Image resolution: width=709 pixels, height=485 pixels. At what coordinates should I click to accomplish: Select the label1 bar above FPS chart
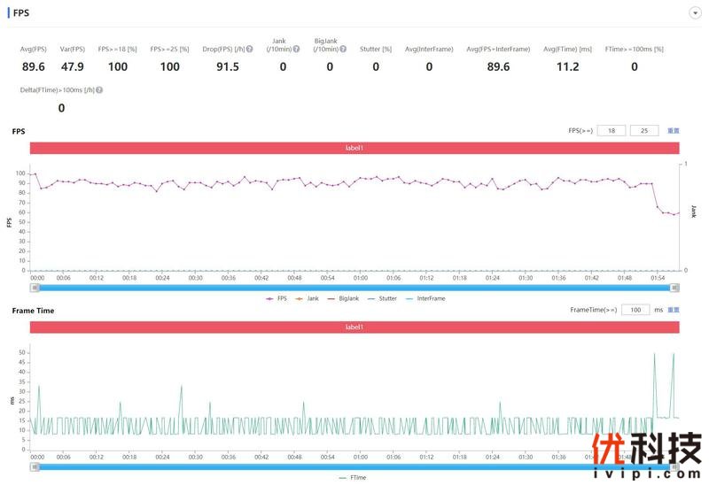pyautogui.click(x=354, y=148)
